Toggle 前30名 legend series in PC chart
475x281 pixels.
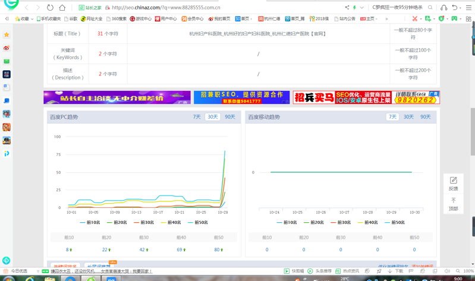pos(144,222)
